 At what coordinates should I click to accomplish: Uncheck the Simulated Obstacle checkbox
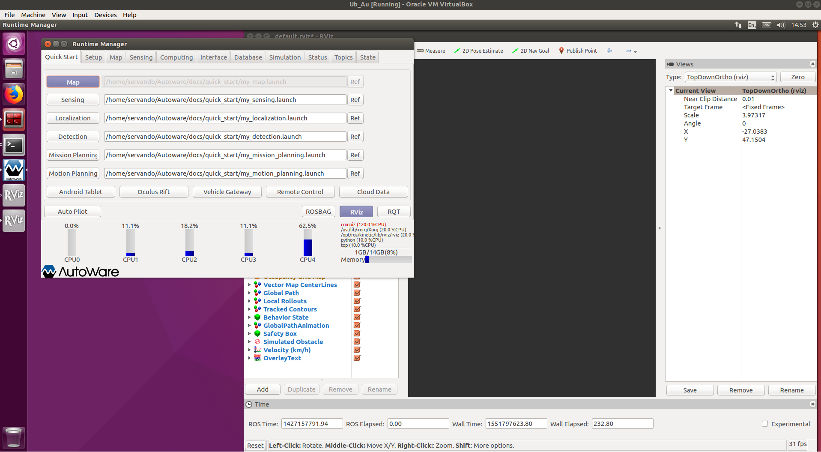coord(357,341)
